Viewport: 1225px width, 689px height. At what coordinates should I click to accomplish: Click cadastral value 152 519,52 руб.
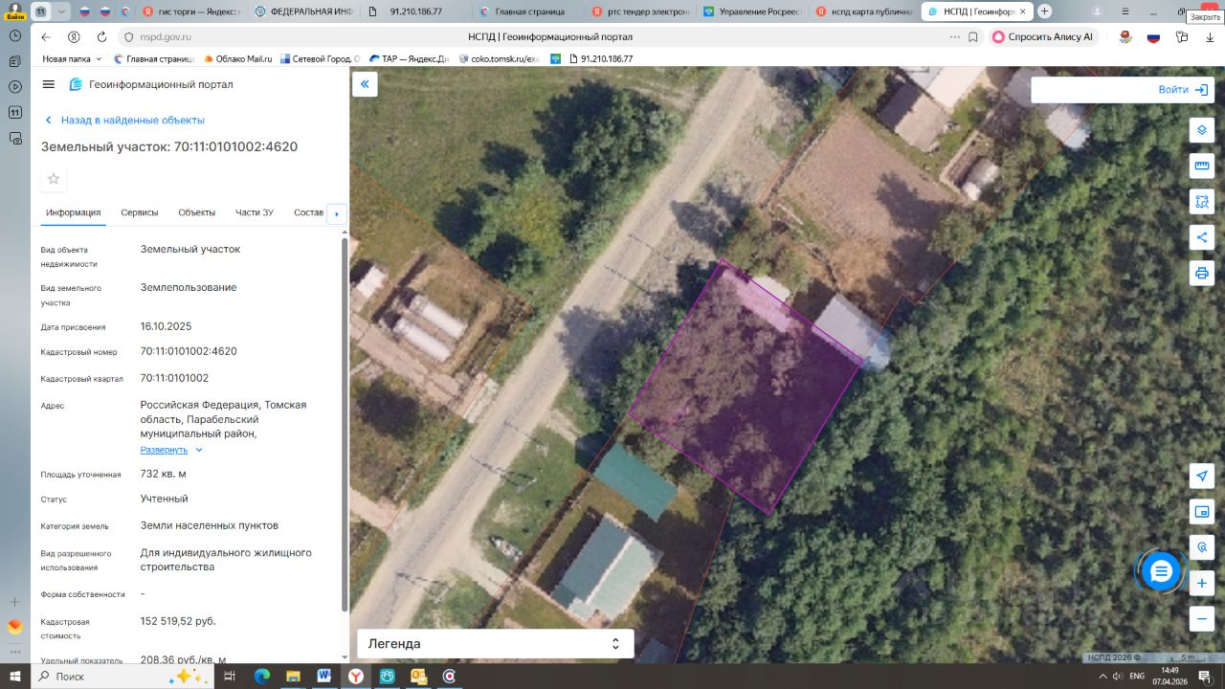[178, 621]
